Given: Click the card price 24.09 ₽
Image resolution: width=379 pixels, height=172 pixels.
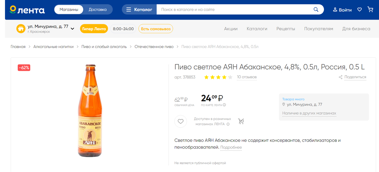Looking at the screenshot, I should pyautogui.click(x=212, y=98).
